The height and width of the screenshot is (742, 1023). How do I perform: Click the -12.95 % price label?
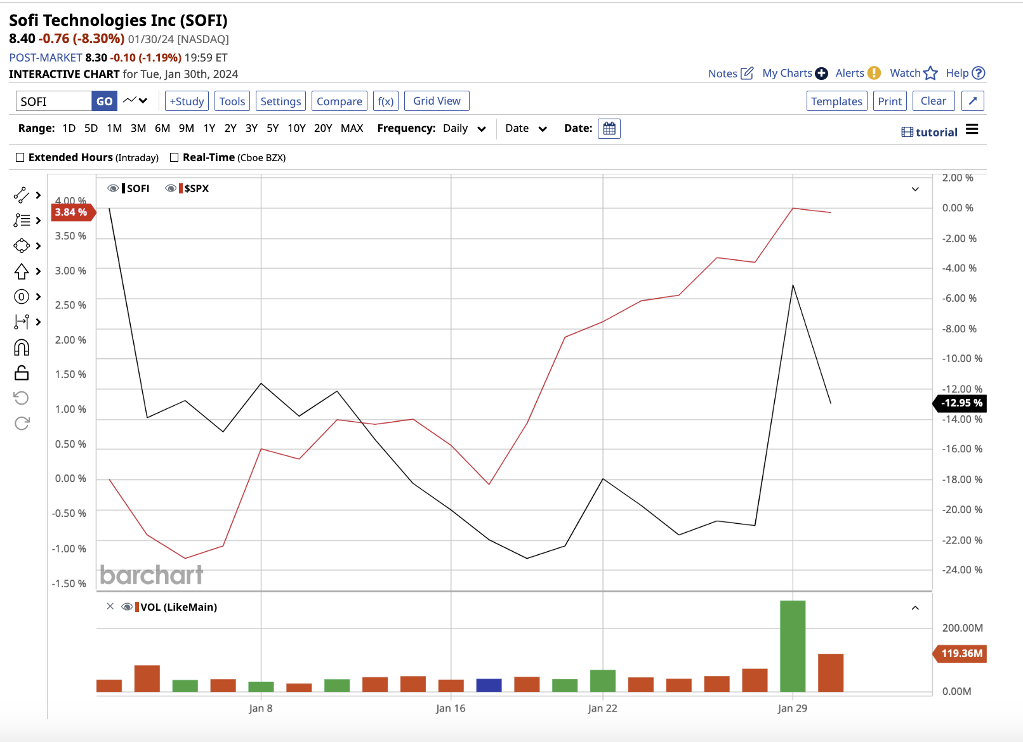tap(960, 403)
